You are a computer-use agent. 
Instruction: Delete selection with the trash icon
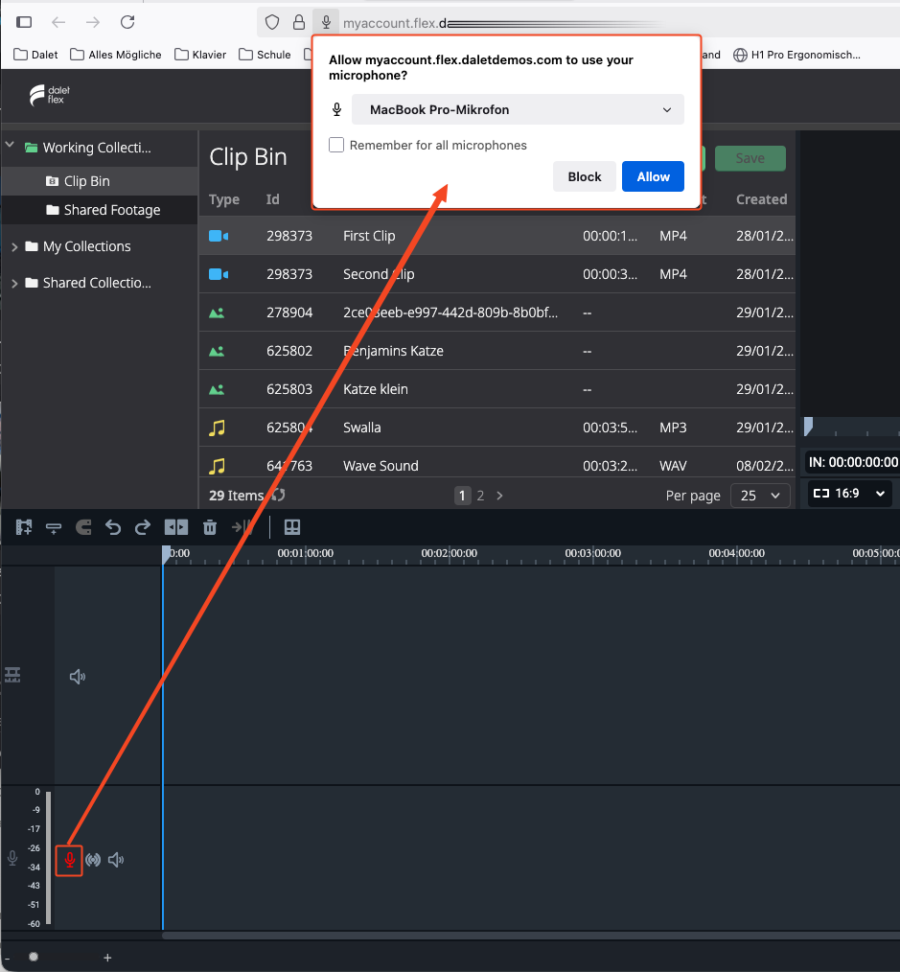point(210,527)
